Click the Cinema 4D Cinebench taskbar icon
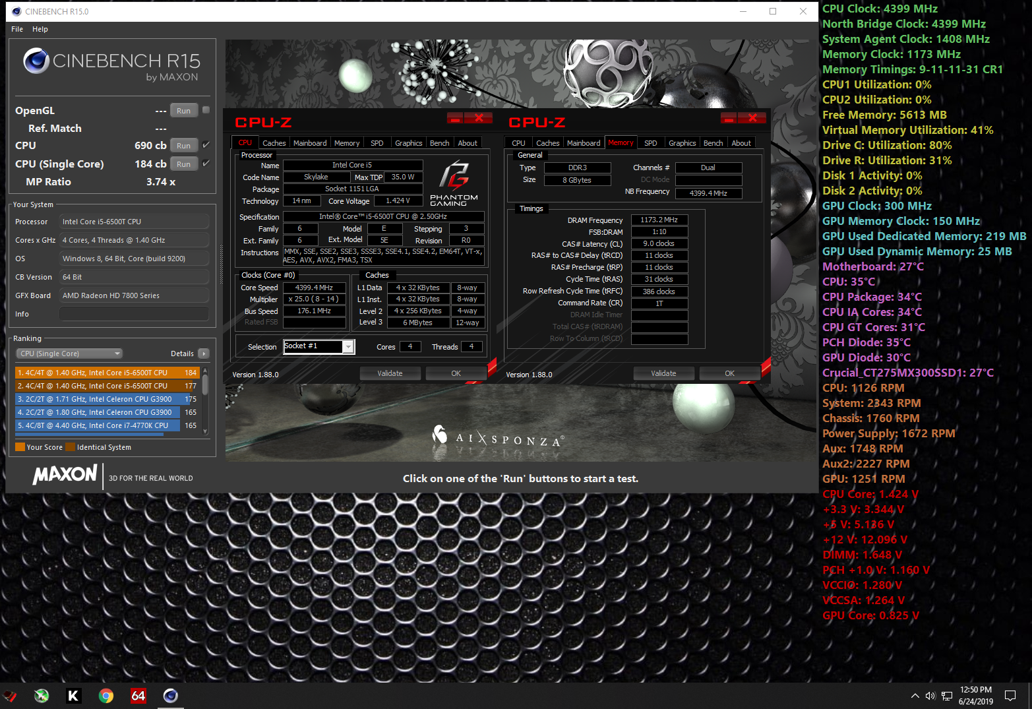 (171, 696)
